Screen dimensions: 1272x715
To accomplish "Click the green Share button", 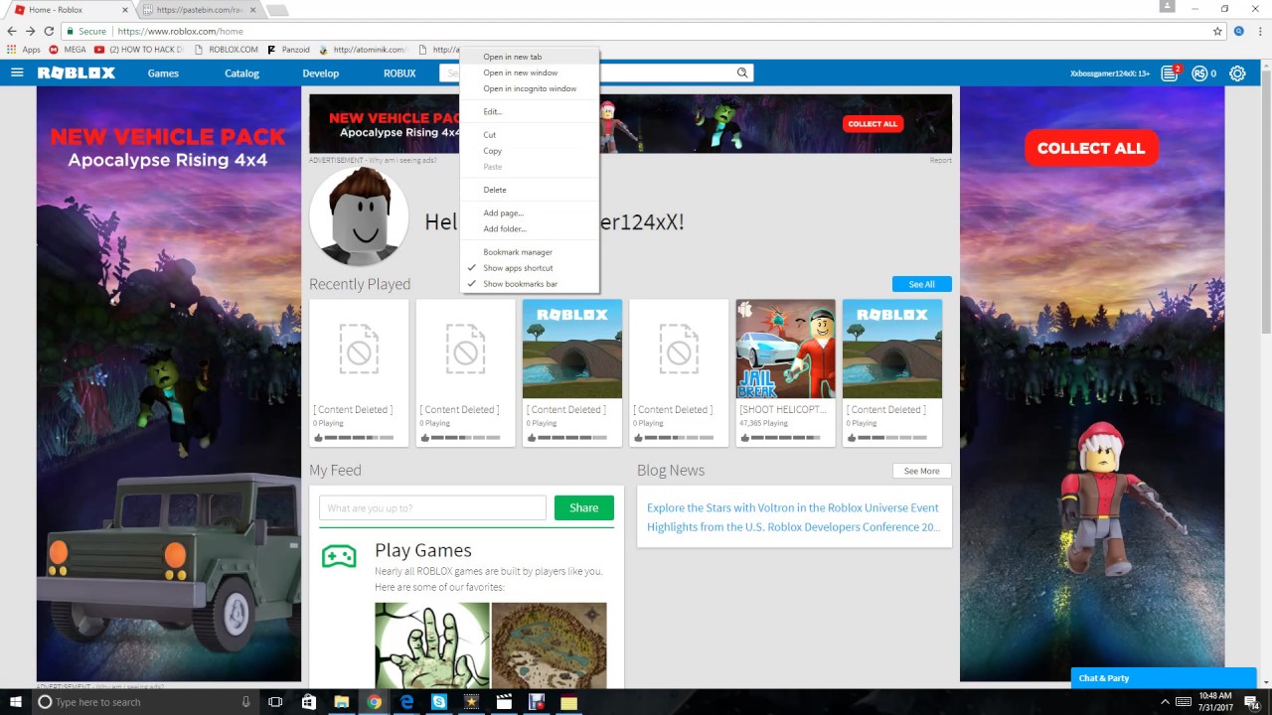I will 584,507.
